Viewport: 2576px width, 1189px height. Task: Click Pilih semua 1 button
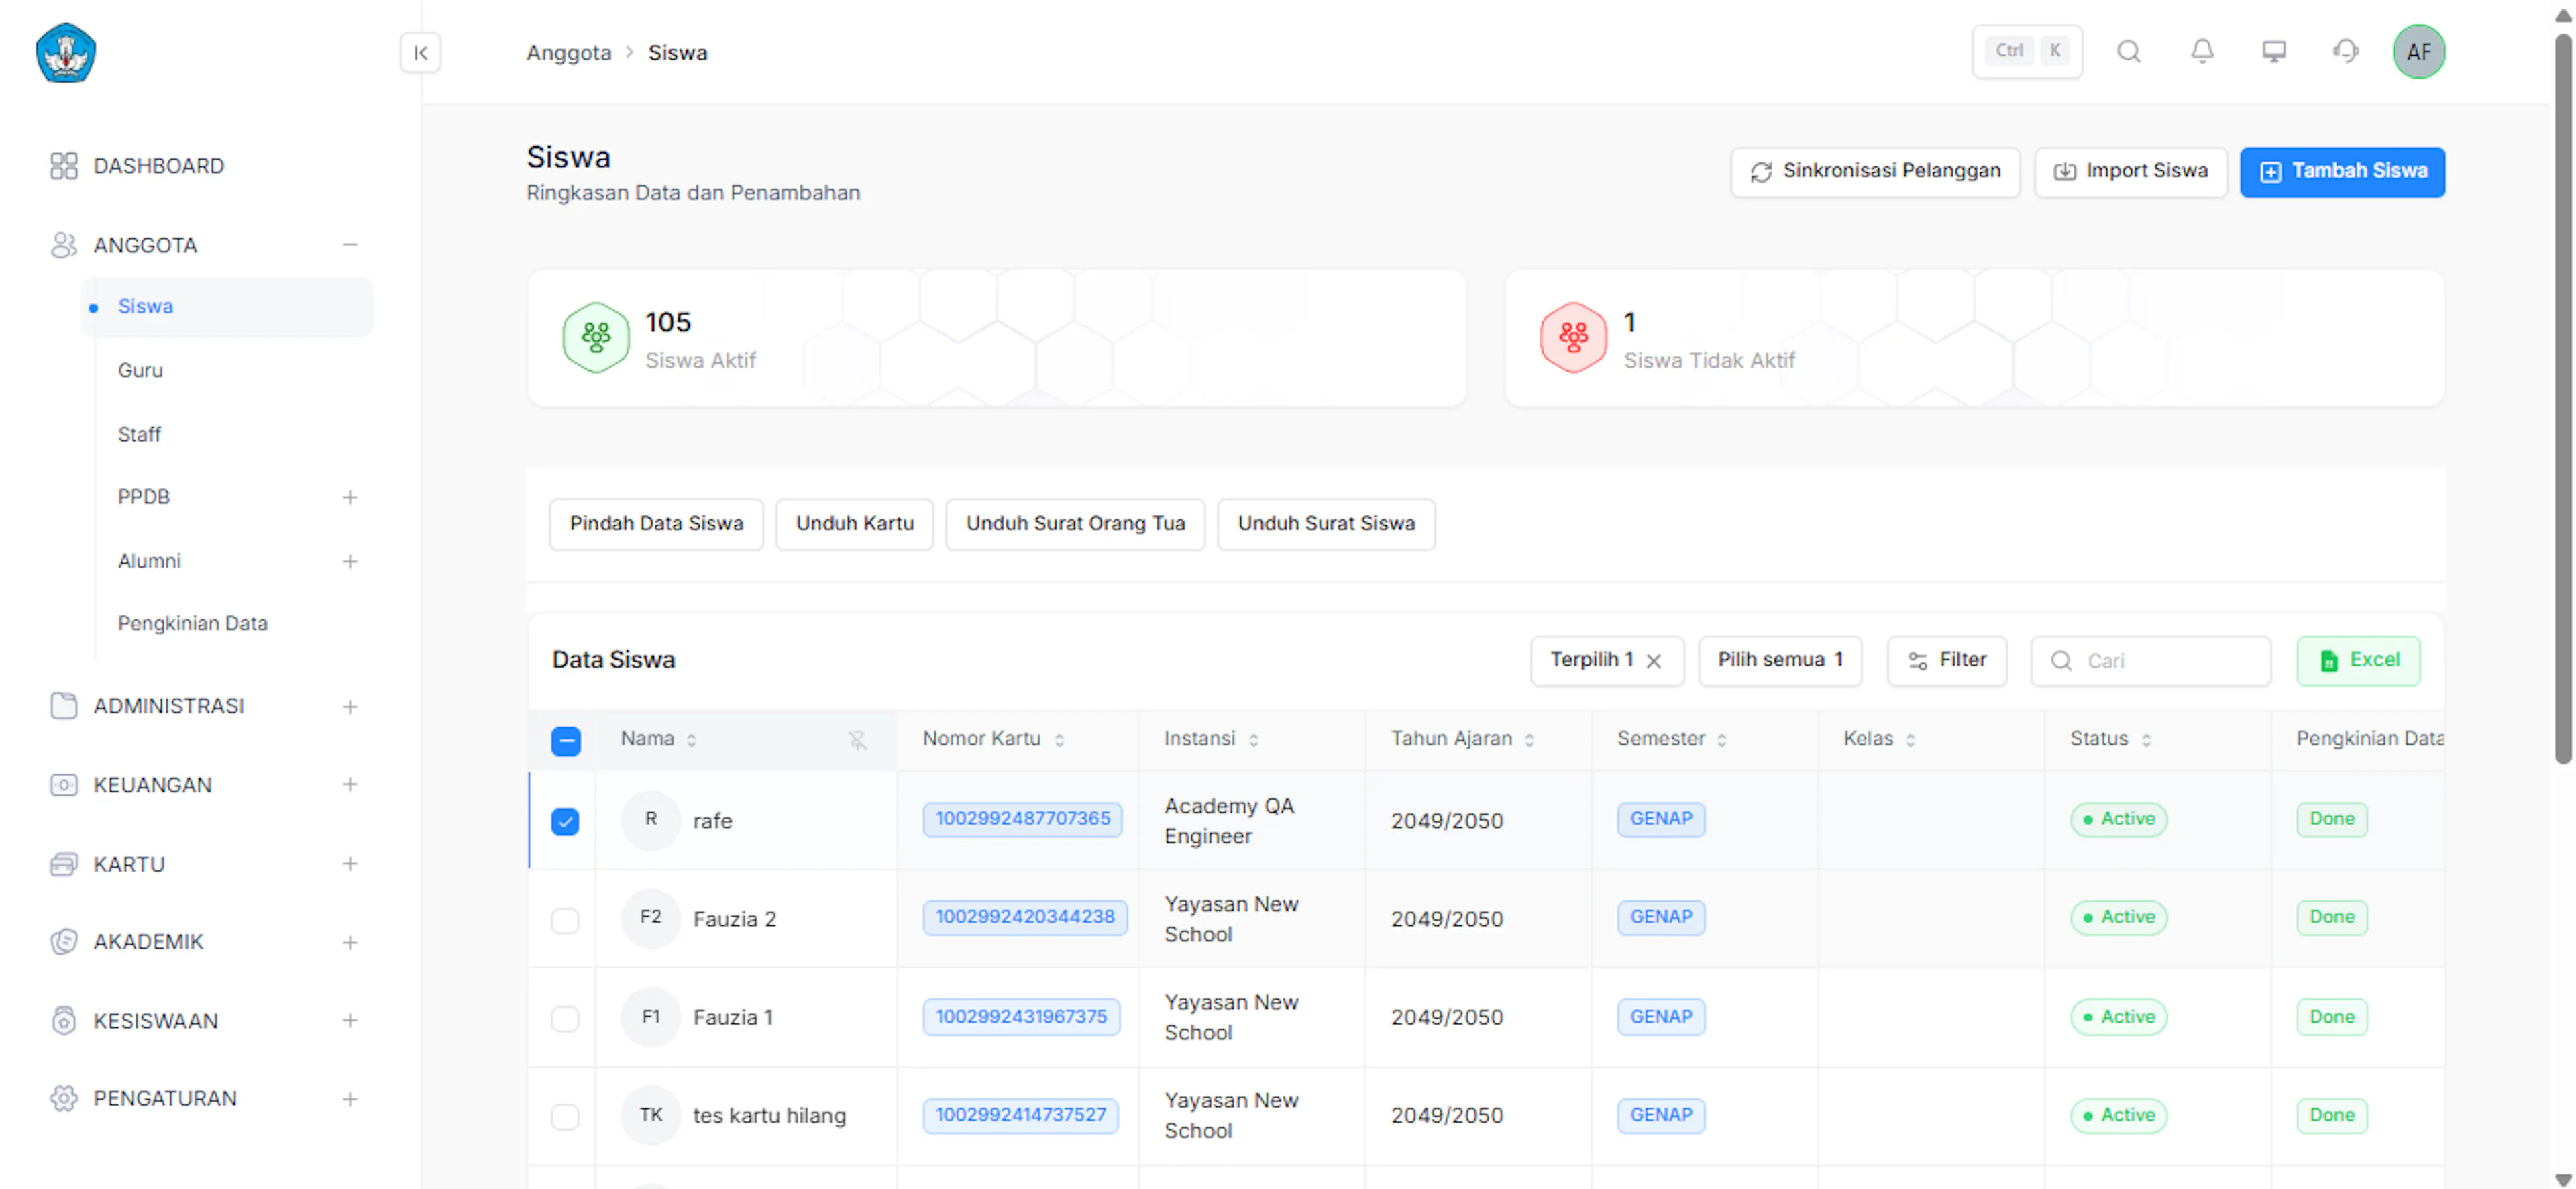click(1780, 661)
